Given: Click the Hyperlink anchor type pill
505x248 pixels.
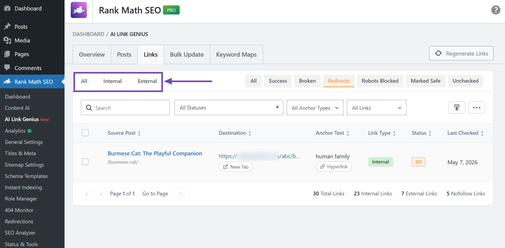Looking at the screenshot, I should tap(334, 167).
